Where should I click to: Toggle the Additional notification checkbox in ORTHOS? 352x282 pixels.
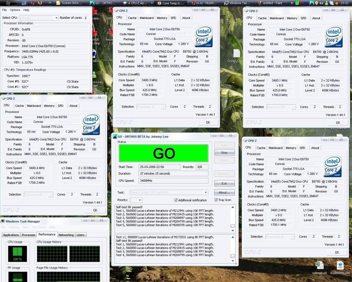coord(176,200)
